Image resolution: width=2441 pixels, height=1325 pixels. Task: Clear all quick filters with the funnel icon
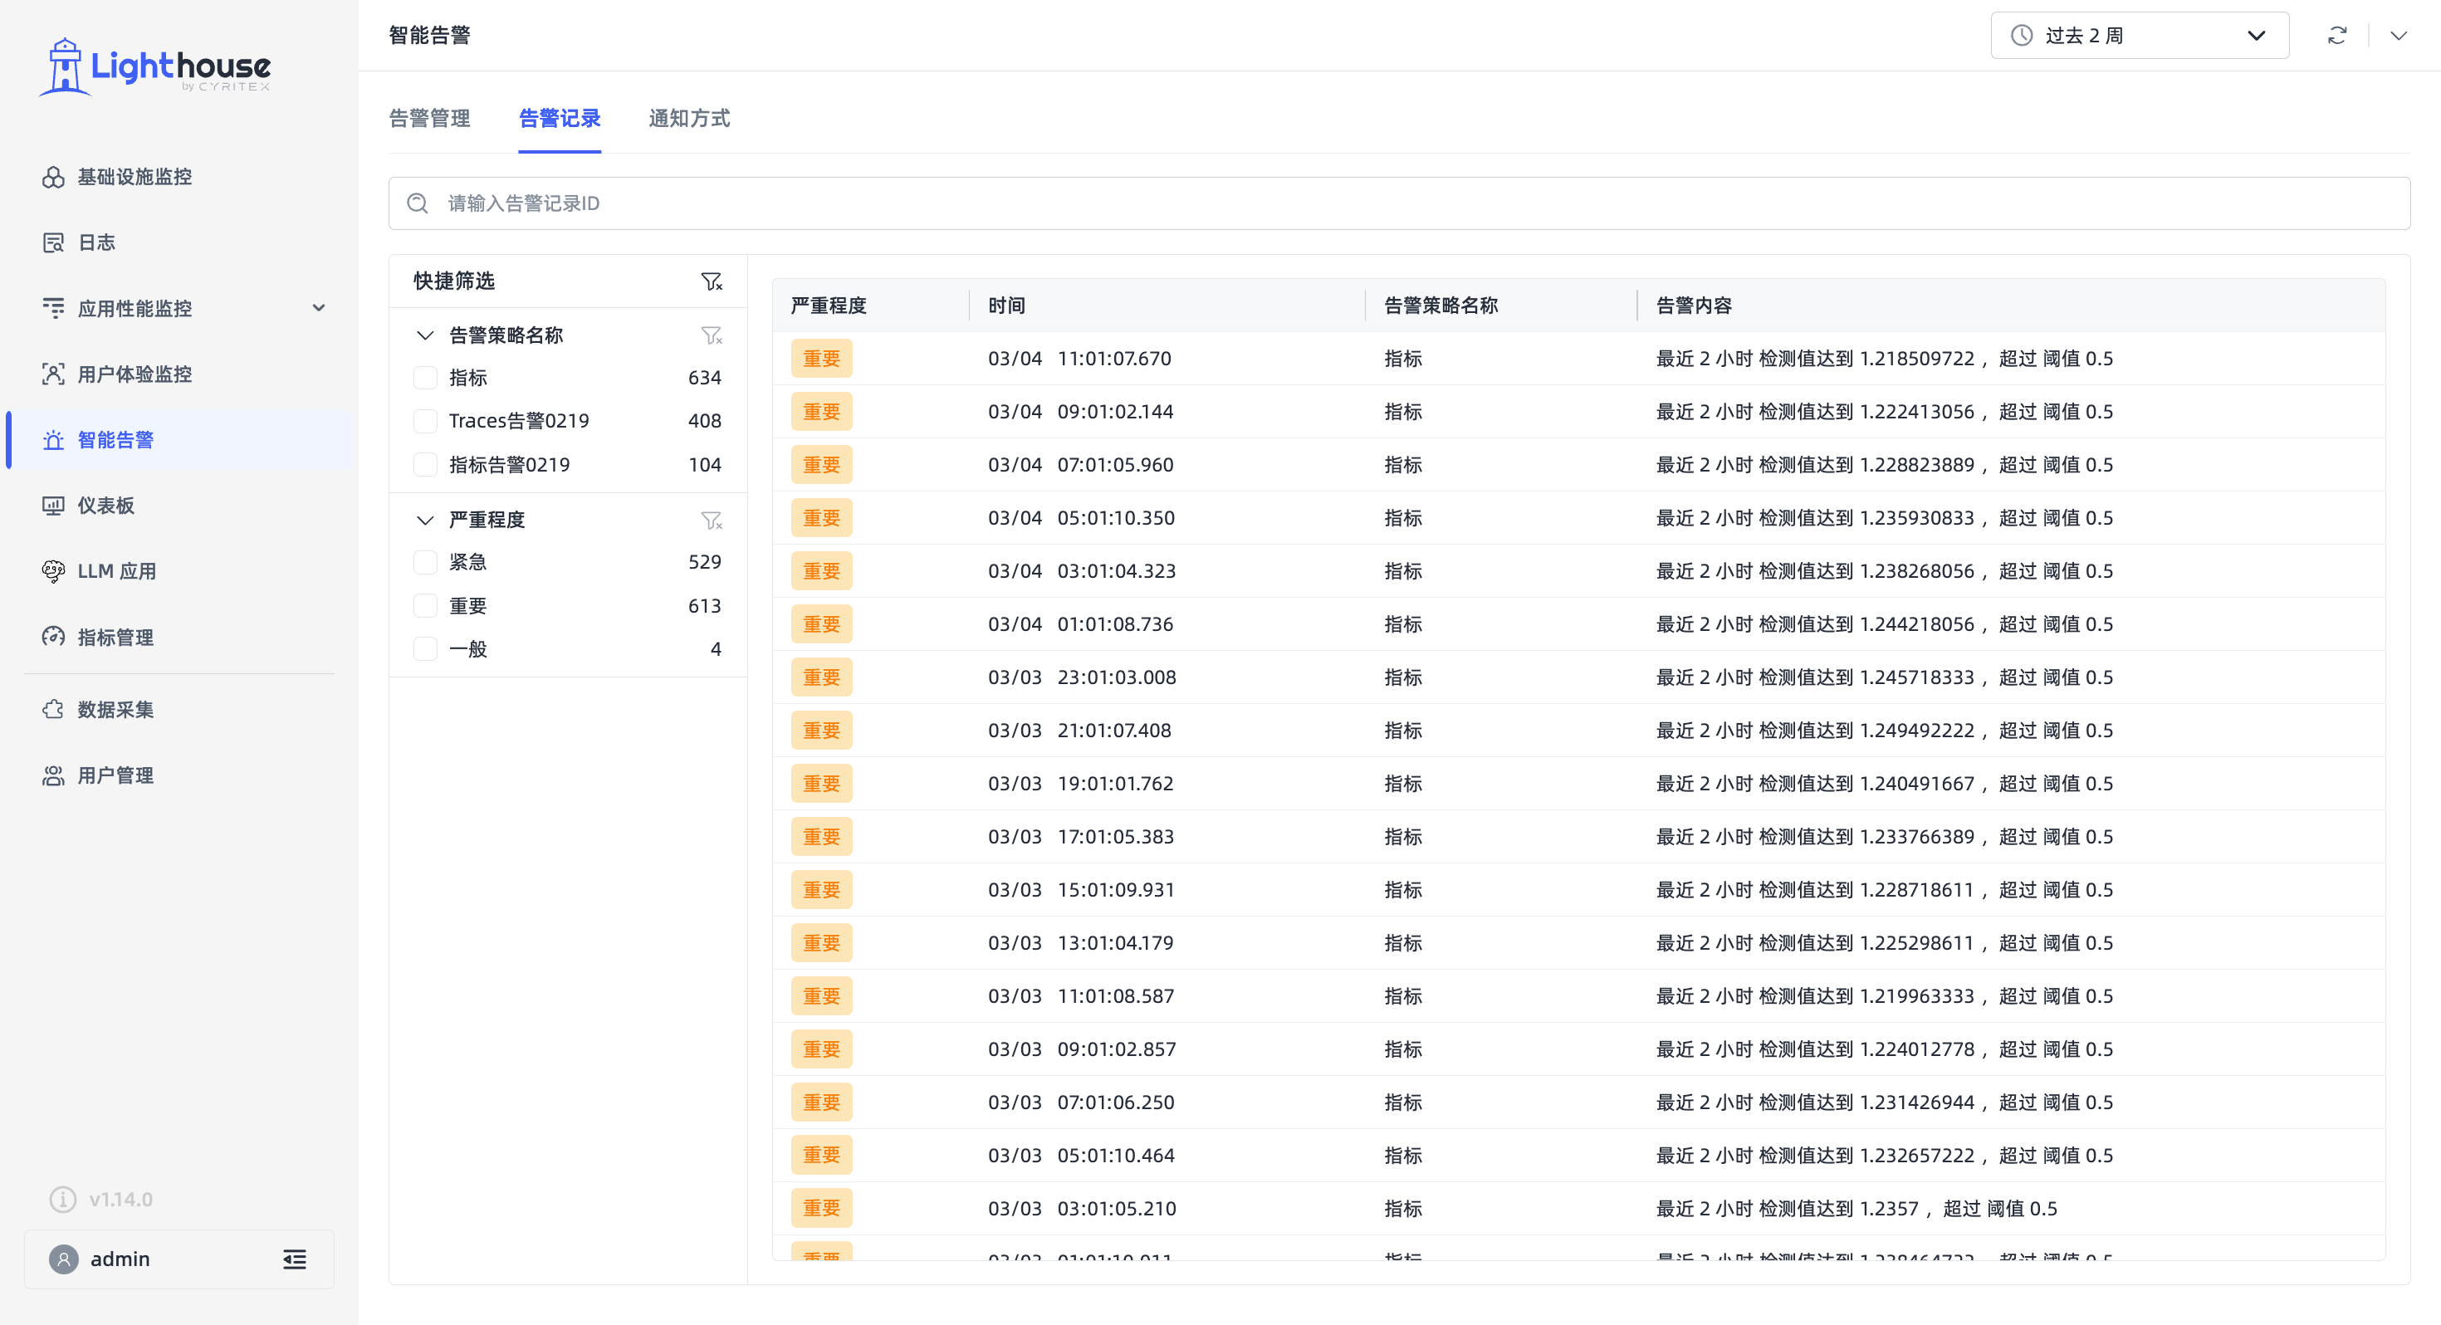coord(711,281)
